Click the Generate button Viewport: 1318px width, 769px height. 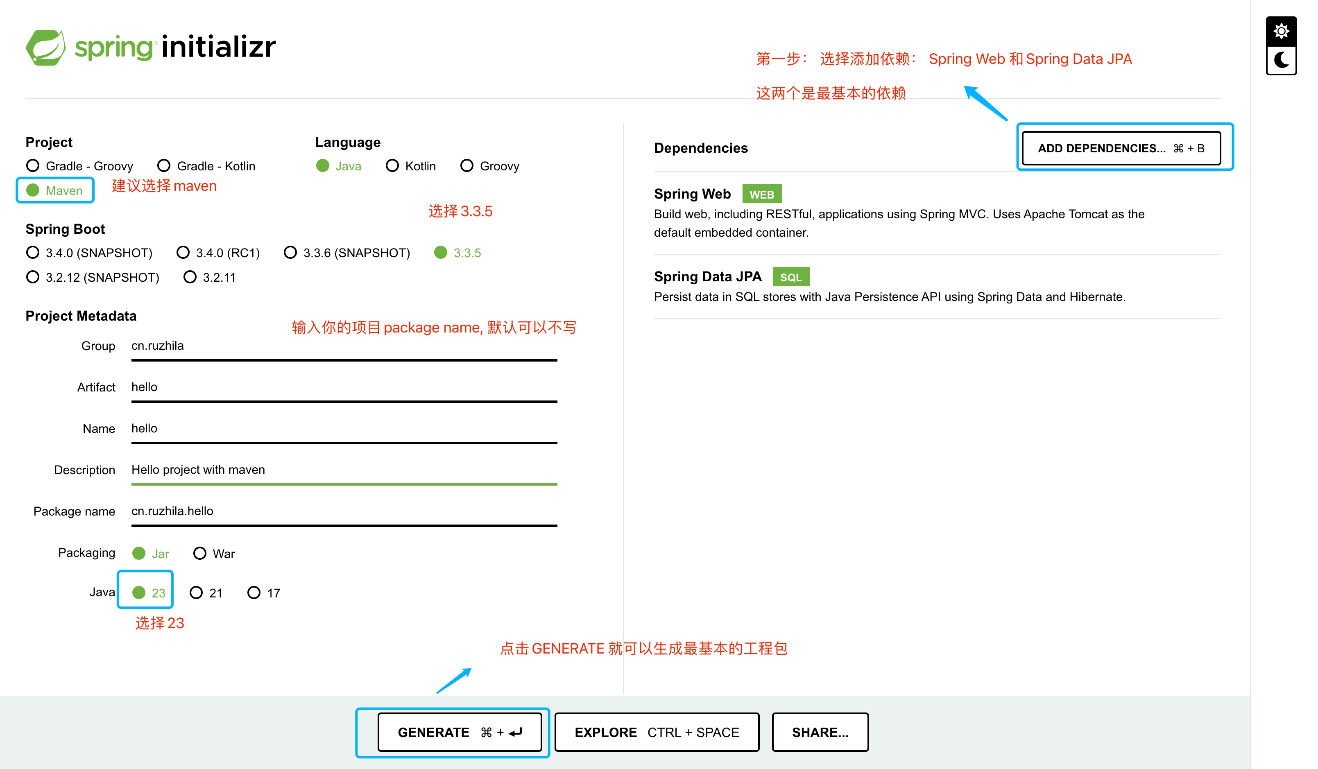coord(459,732)
